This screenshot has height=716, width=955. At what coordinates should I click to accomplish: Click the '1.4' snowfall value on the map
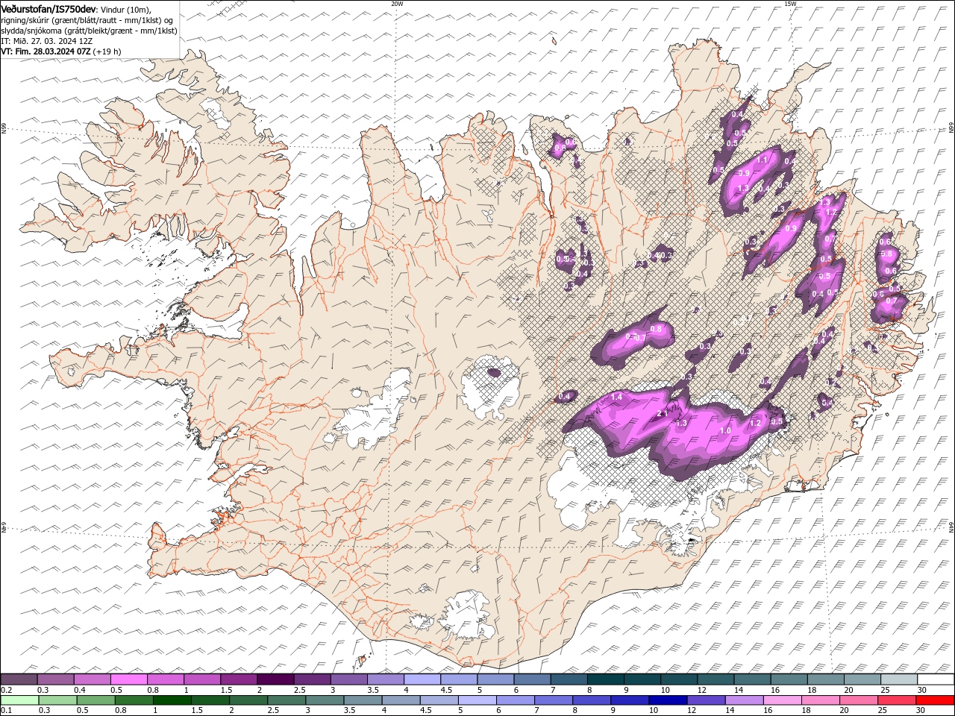pyautogui.click(x=616, y=398)
